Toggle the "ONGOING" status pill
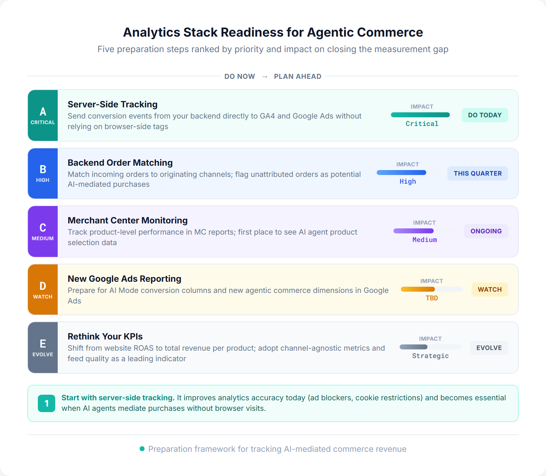The width and height of the screenshot is (546, 476). (486, 231)
